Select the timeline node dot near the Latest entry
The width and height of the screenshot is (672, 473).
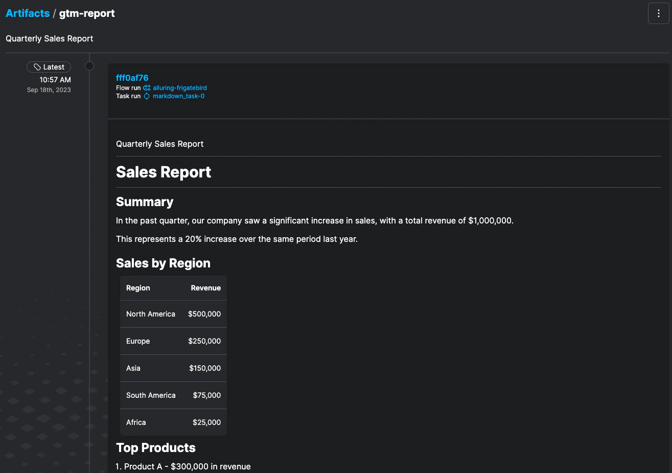89,66
